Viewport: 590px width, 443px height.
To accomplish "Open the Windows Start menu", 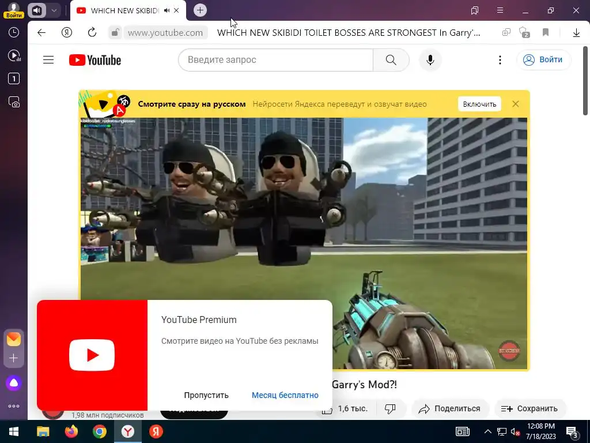I will pos(14,431).
